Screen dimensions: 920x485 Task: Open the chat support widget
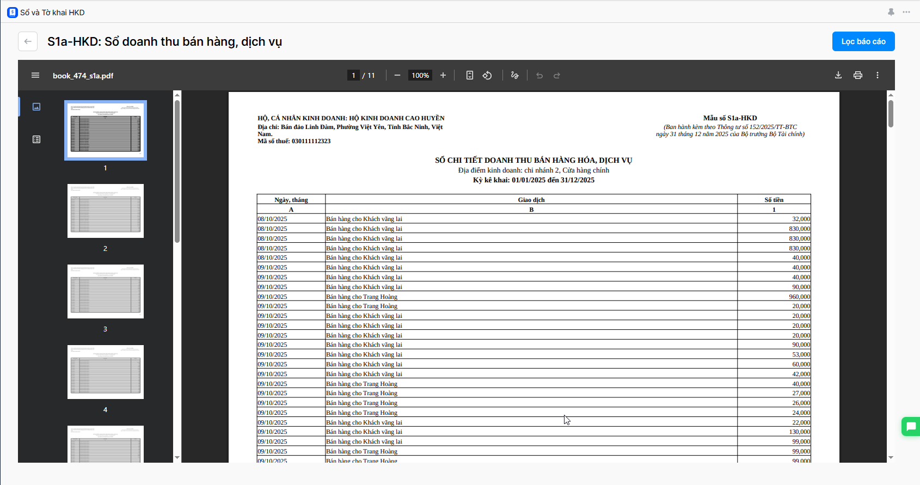click(911, 426)
